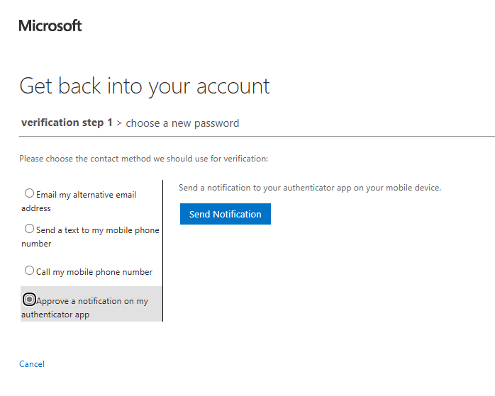Select the call my mobile phone radio button
Image resolution: width=495 pixels, height=396 pixels.
pos(29,271)
